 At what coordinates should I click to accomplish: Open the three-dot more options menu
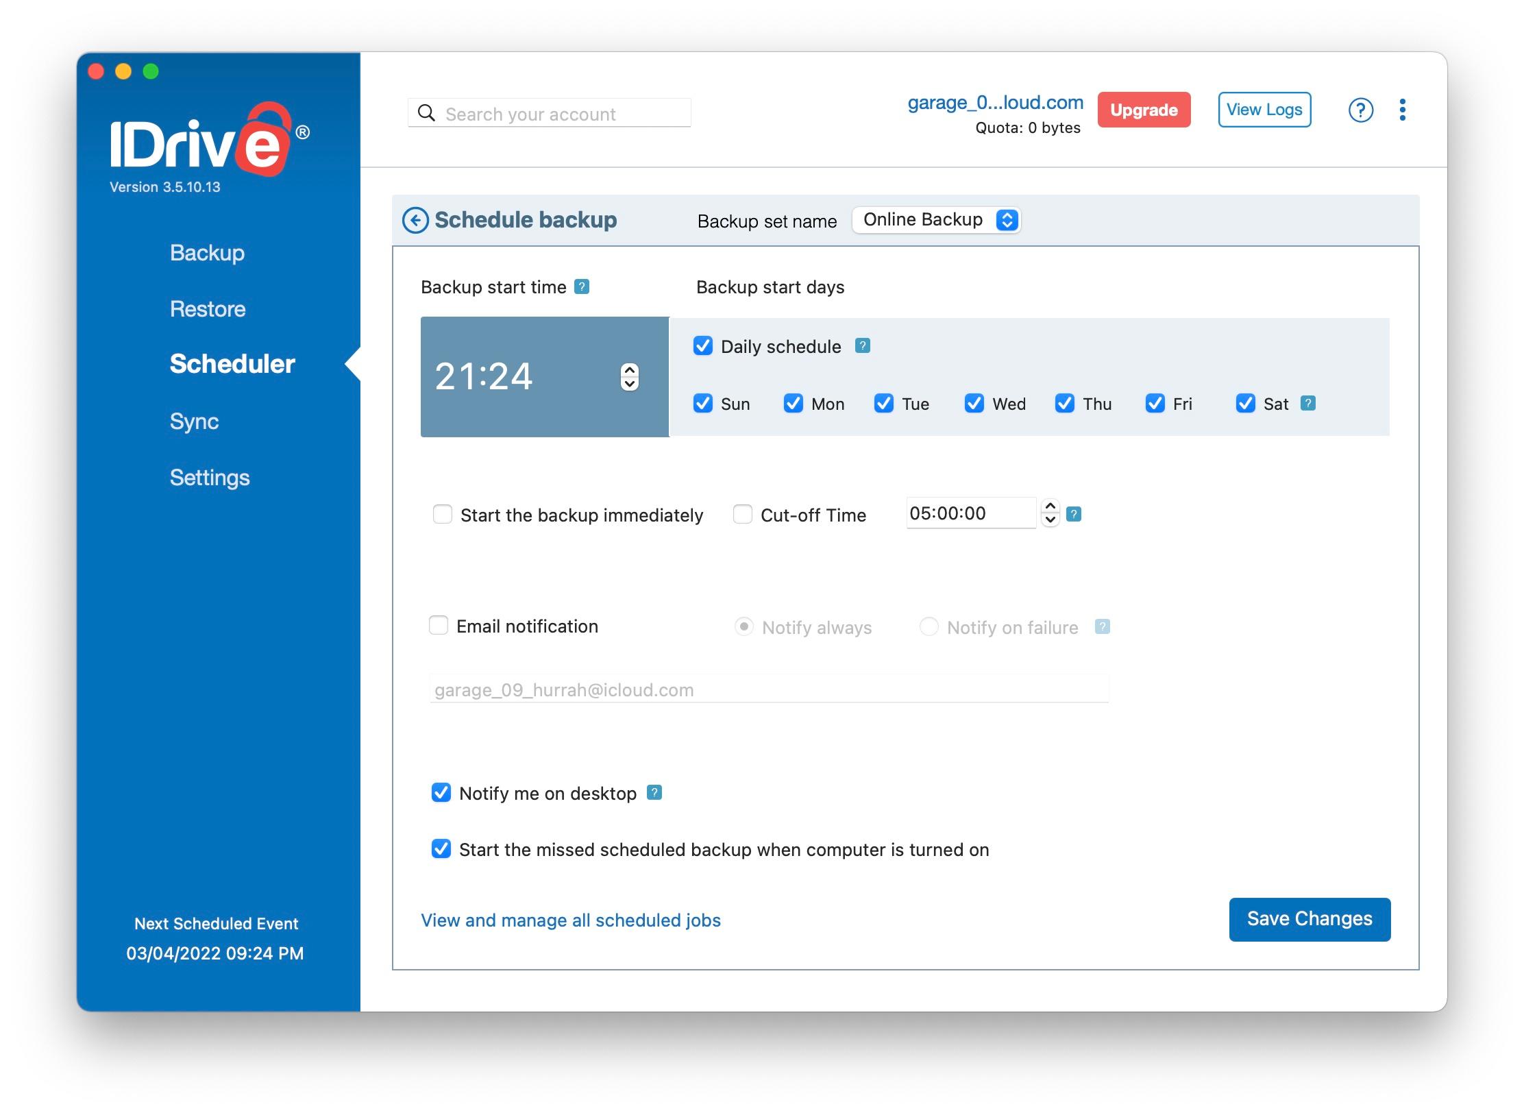[1403, 110]
